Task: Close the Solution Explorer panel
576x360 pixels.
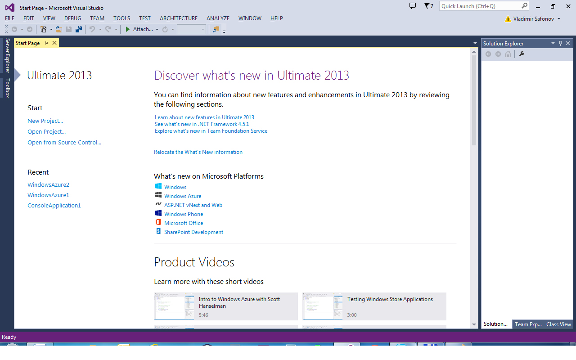Action: point(568,43)
